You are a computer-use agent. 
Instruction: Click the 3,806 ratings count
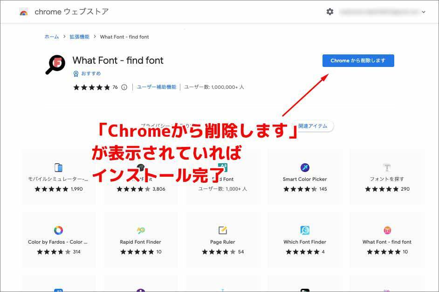[x=159, y=189]
